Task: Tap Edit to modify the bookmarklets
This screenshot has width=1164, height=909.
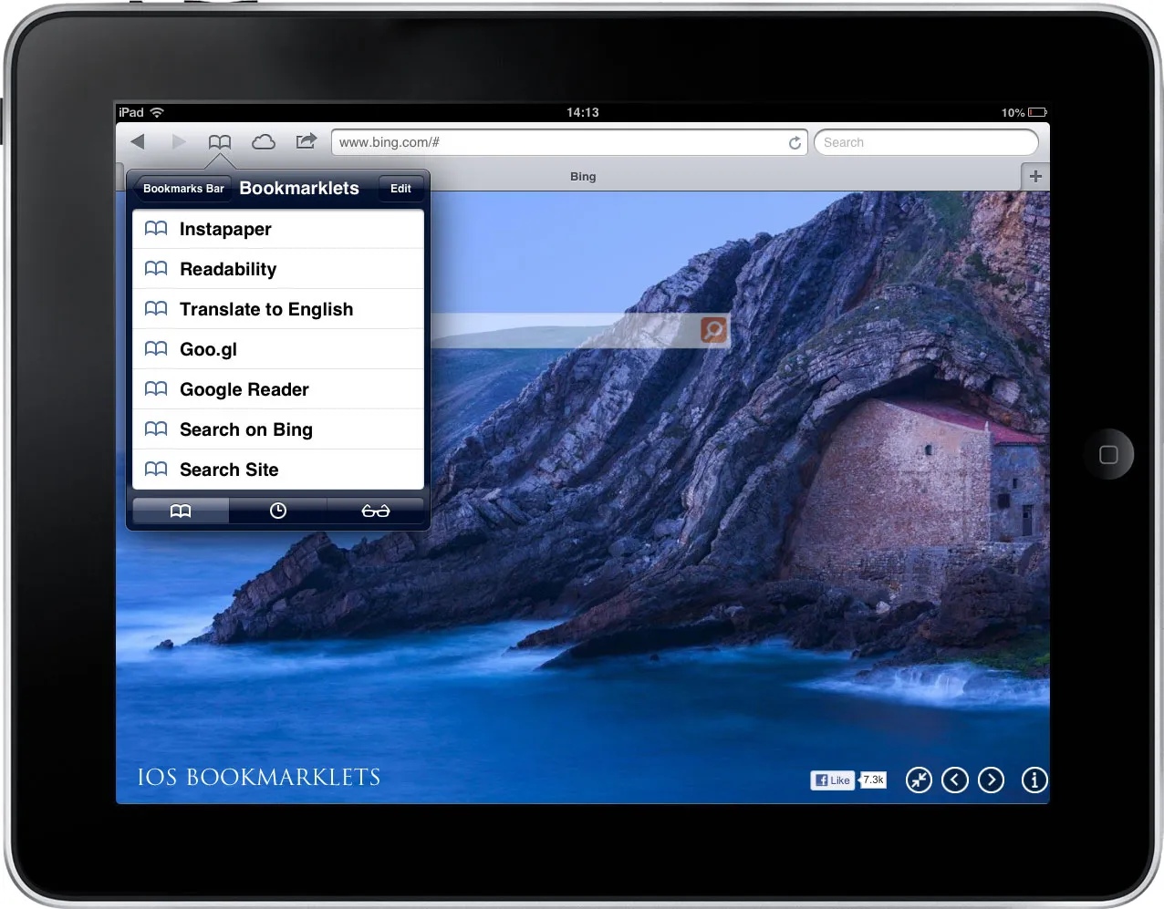Action: pyautogui.click(x=400, y=188)
